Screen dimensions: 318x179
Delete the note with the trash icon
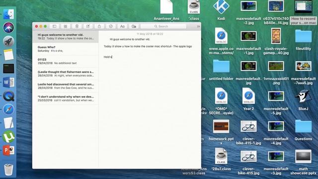[77, 26]
